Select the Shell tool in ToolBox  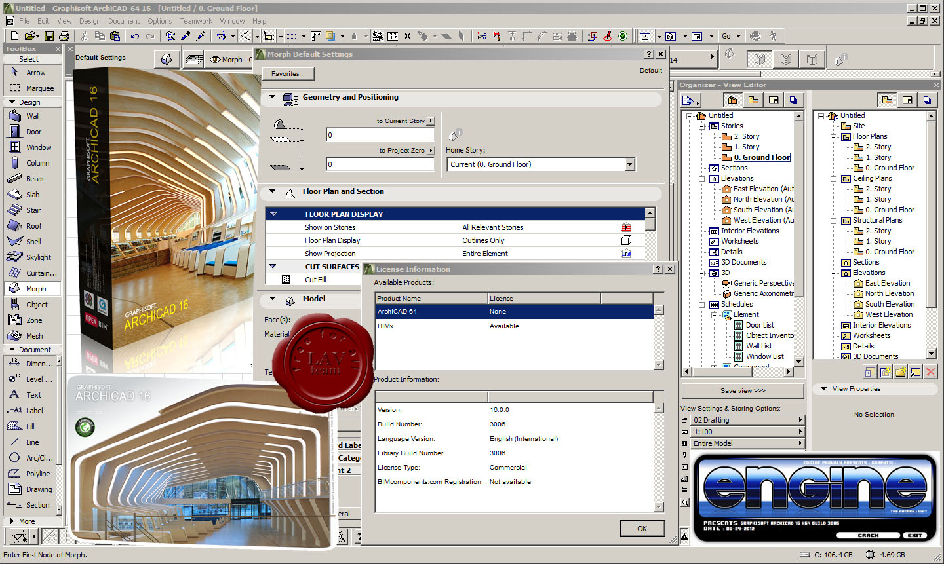pyautogui.click(x=33, y=242)
